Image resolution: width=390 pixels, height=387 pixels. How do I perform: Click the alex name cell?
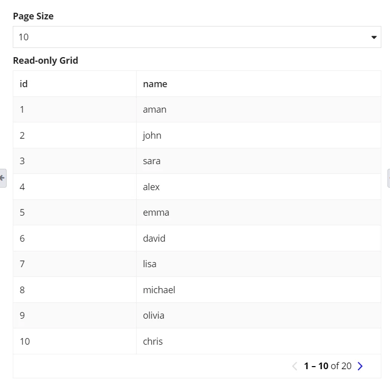point(258,187)
